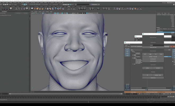Viewport: 175px width, 106px height.
Task: Select by hierarchy mode icon
Action: tap(23, 5)
